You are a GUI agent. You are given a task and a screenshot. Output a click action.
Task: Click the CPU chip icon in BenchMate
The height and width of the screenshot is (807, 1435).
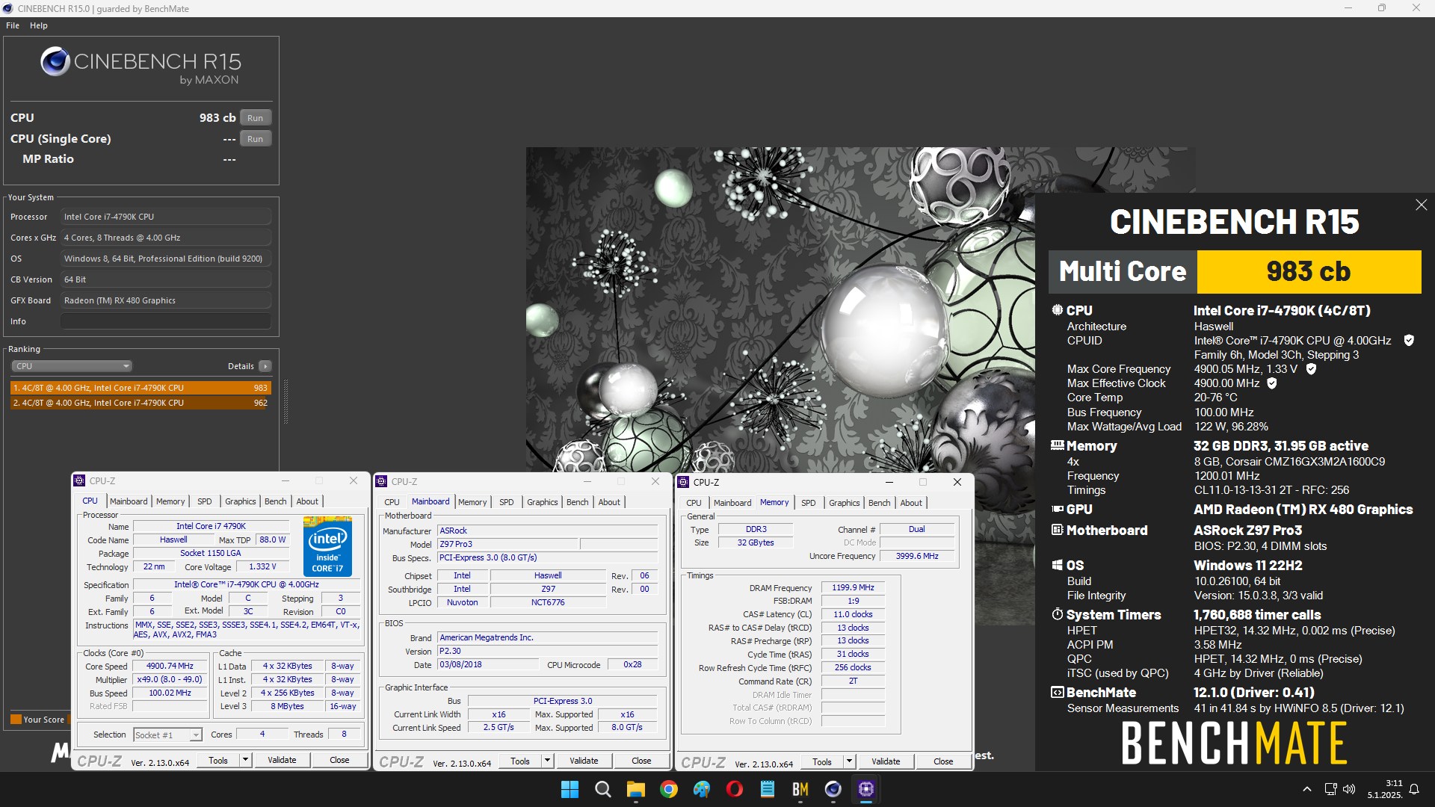[1057, 310]
